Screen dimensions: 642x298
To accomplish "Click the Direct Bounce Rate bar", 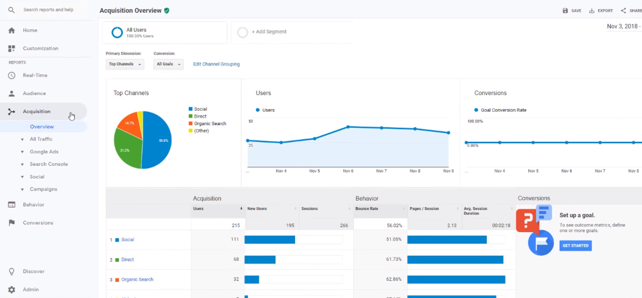I will click(x=455, y=260).
